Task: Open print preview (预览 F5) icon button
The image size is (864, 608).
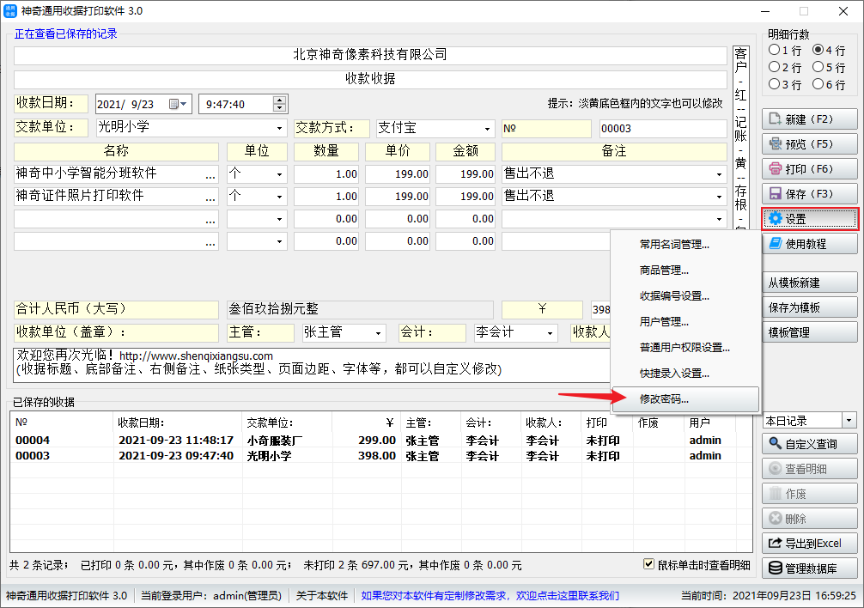Action: click(x=776, y=144)
